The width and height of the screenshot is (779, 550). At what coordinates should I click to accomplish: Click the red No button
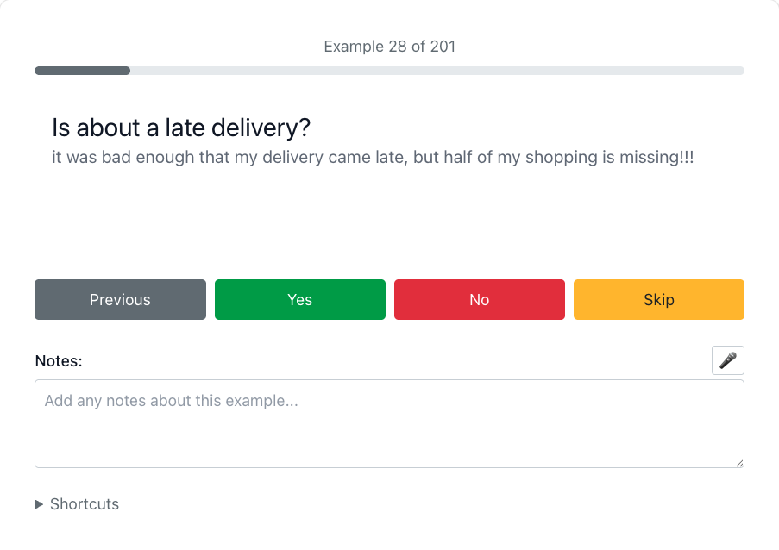tap(480, 300)
